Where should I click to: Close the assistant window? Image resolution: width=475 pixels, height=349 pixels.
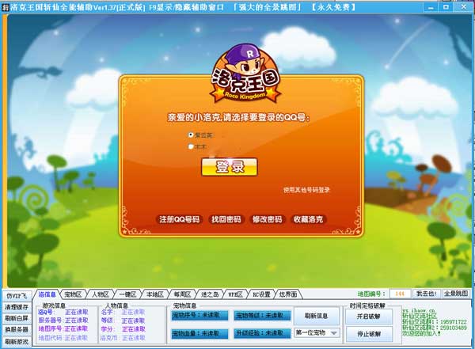point(463,7)
